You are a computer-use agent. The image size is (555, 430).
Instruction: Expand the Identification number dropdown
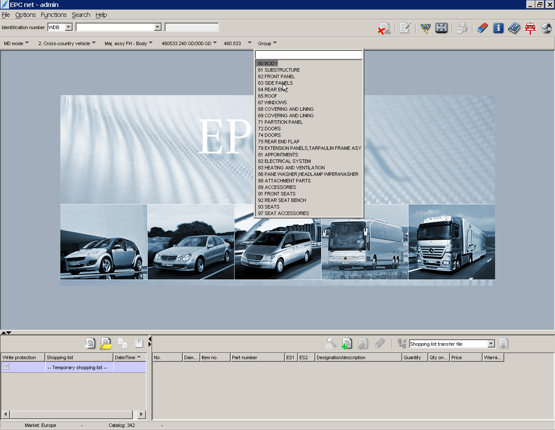[x=68, y=27]
